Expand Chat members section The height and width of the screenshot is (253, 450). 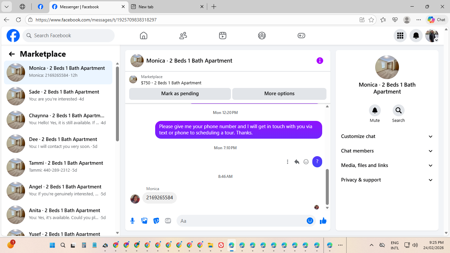(x=387, y=151)
